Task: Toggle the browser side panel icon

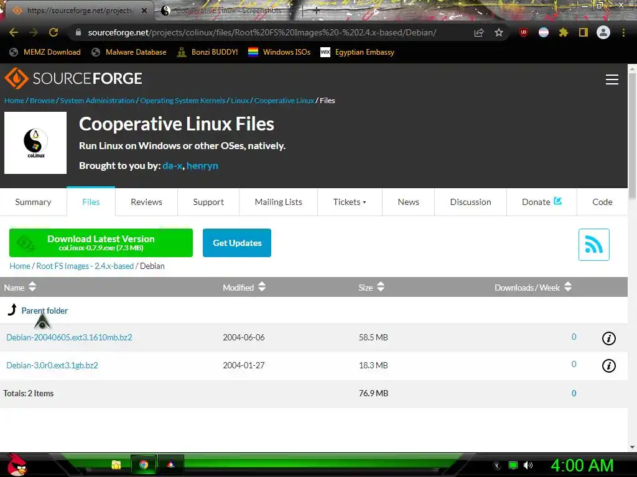Action: pos(584,32)
